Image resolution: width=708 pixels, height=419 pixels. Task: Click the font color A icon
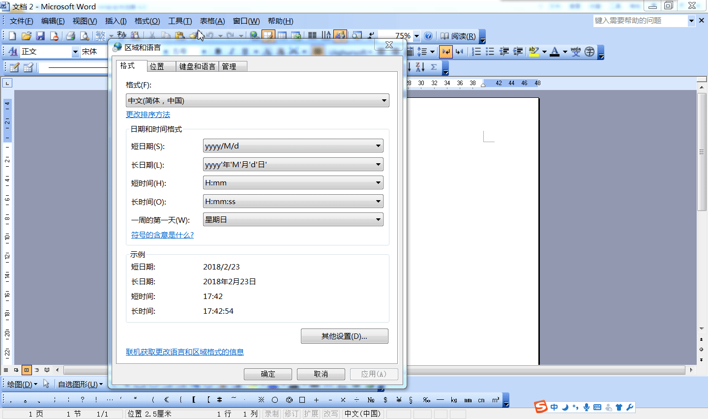click(x=555, y=52)
